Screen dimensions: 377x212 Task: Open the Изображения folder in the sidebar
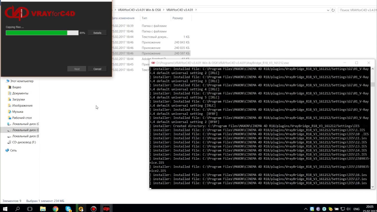(x=22, y=105)
